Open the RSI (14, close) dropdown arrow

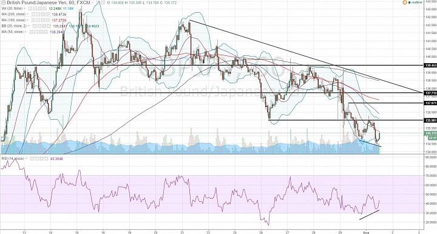pos(26,159)
